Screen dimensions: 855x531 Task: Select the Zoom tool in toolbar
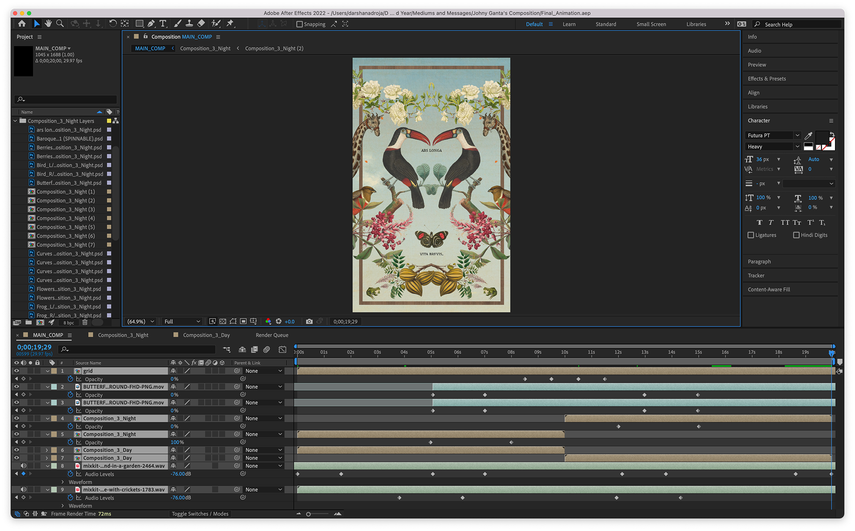coord(60,24)
